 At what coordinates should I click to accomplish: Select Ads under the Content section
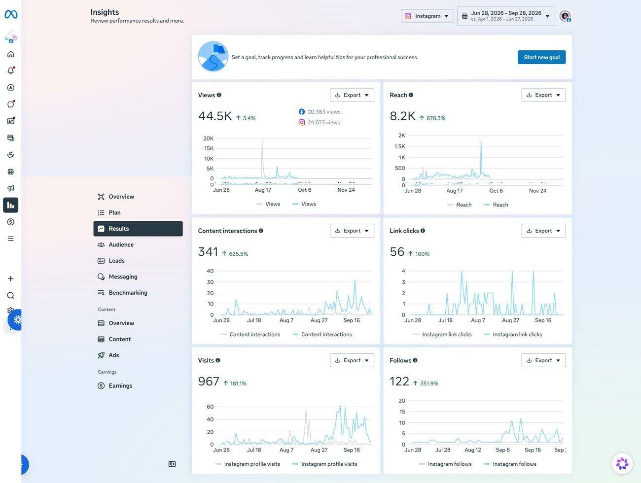tap(138, 355)
